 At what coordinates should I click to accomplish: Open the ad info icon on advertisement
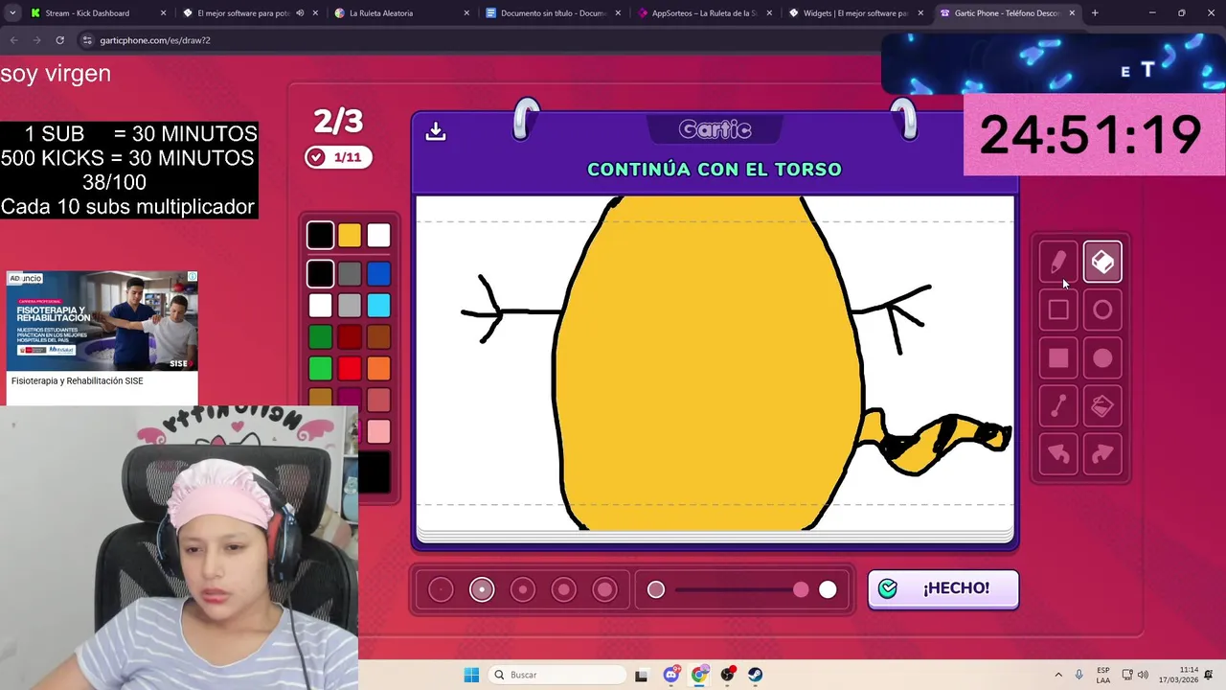[193, 277]
